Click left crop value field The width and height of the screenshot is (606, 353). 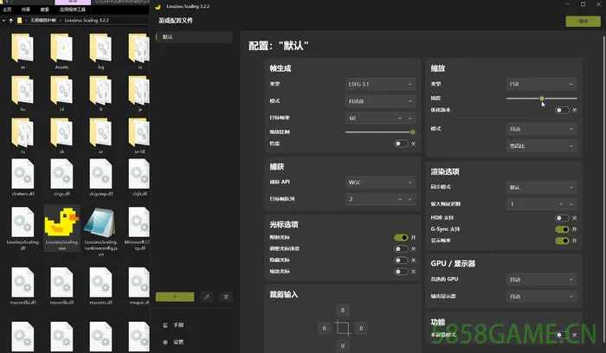click(324, 328)
